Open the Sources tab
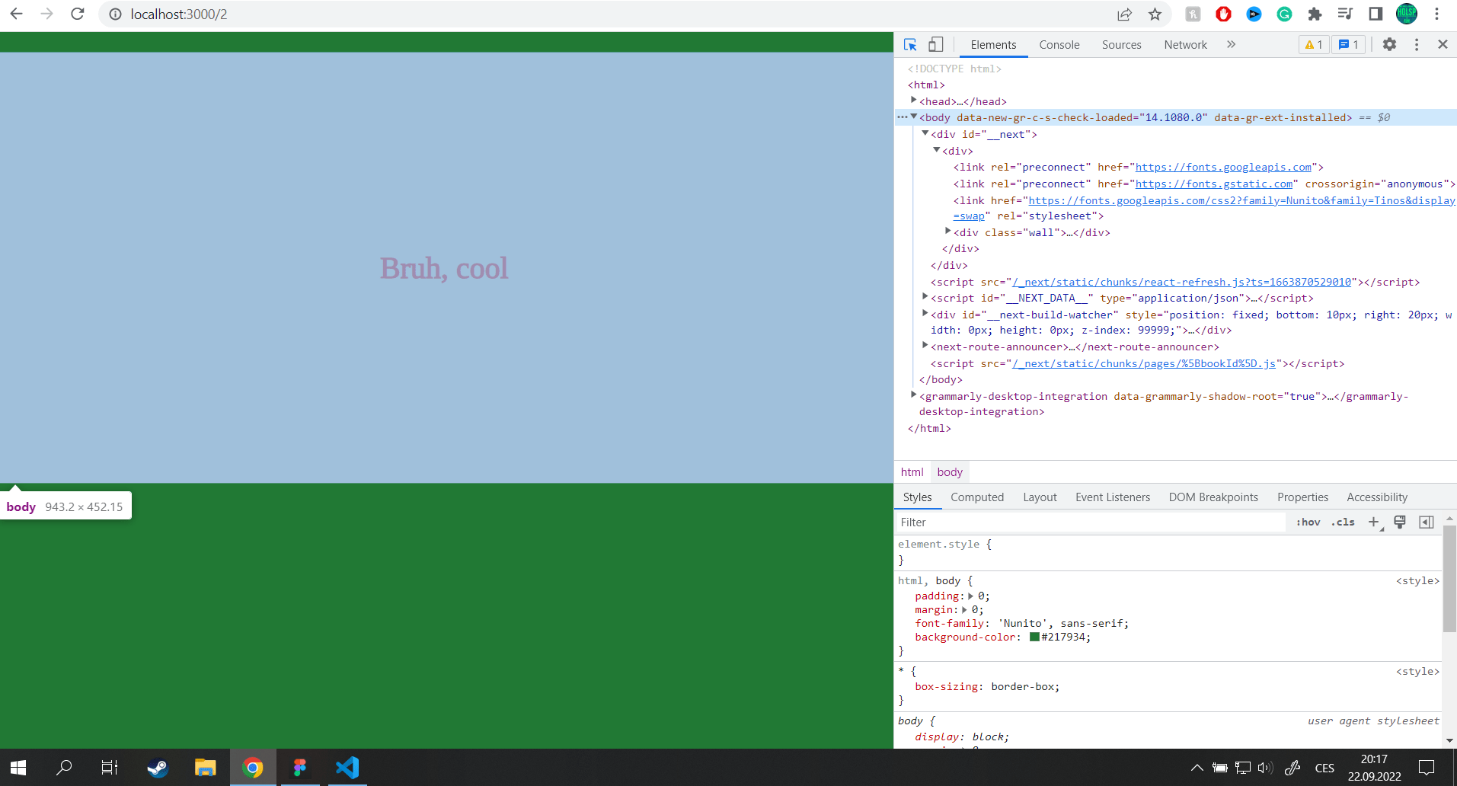The height and width of the screenshot is (786, 1457). [x=1121, y=45]
